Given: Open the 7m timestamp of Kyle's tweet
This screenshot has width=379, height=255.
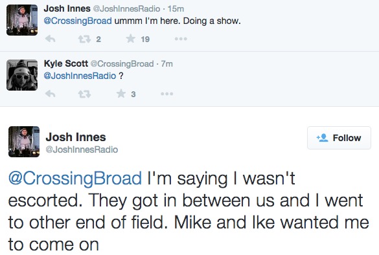Looking at the screenshot, I should point(167,63).
